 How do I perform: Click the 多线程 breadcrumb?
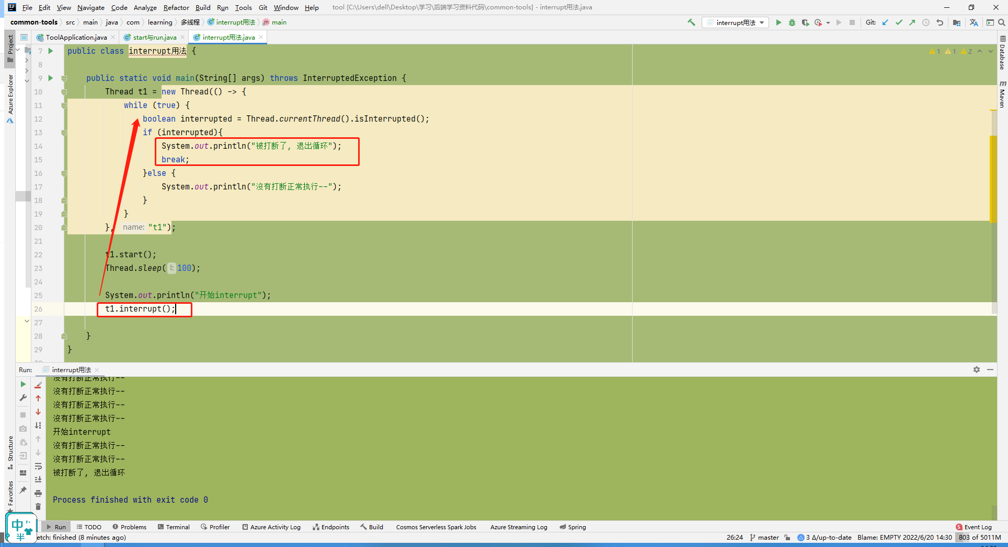[x=190, y=22]
